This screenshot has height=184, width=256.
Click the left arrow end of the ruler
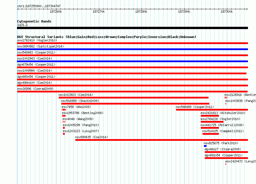click(18, 9)
